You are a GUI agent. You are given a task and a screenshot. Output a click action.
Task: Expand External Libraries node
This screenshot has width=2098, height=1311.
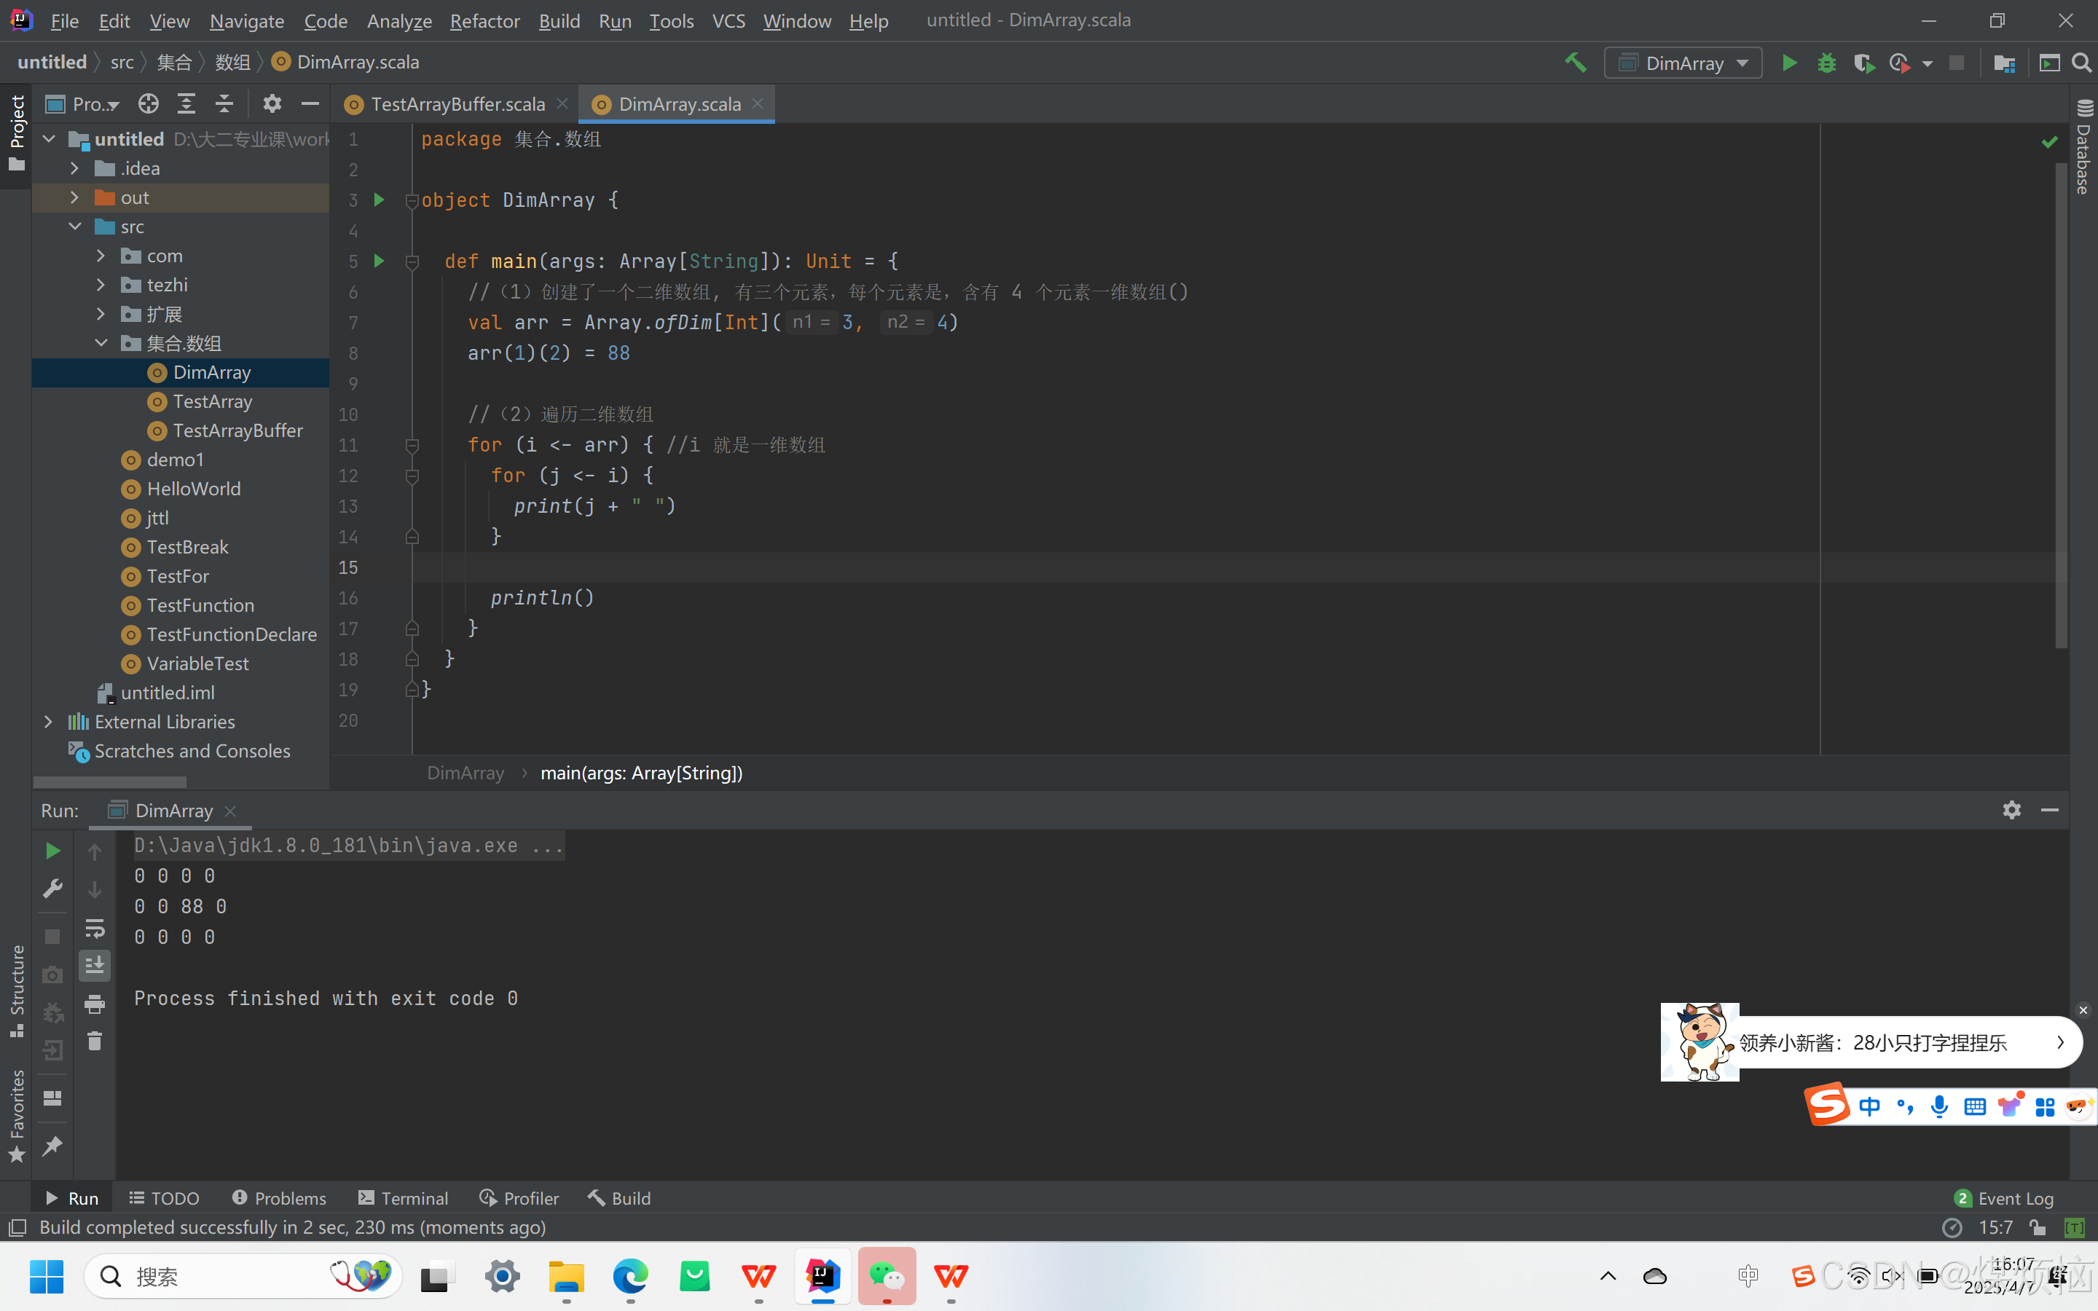(x=49, y=721)
